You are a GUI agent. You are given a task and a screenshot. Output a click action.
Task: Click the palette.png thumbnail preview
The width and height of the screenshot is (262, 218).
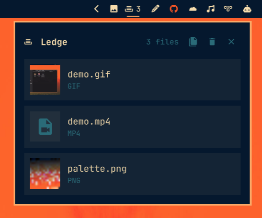(45, 174)
